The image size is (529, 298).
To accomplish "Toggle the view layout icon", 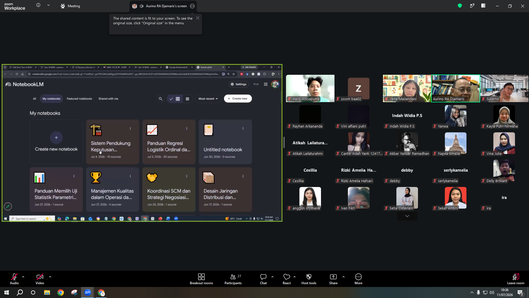I will pyautogui.click(x=483, y=6).
